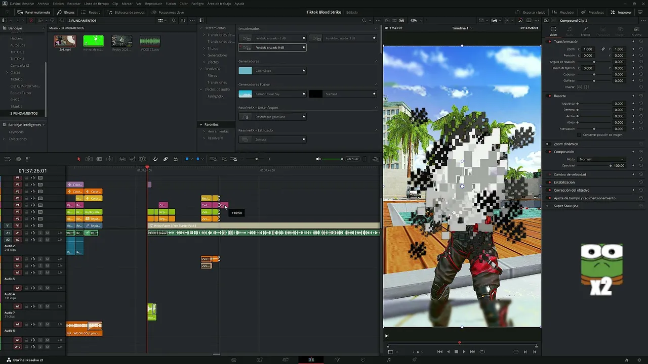Adjust the timeline volume slider
Screen dimensions: 648x364
[x=333, y=159]
